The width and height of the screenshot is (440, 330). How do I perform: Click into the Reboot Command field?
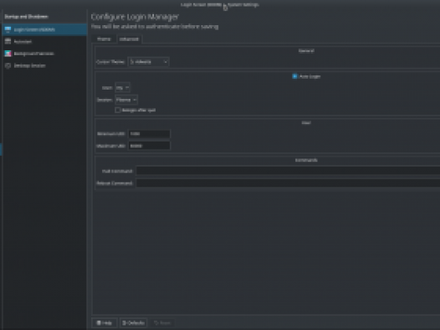pyautogui.click(x=288, y=183)
